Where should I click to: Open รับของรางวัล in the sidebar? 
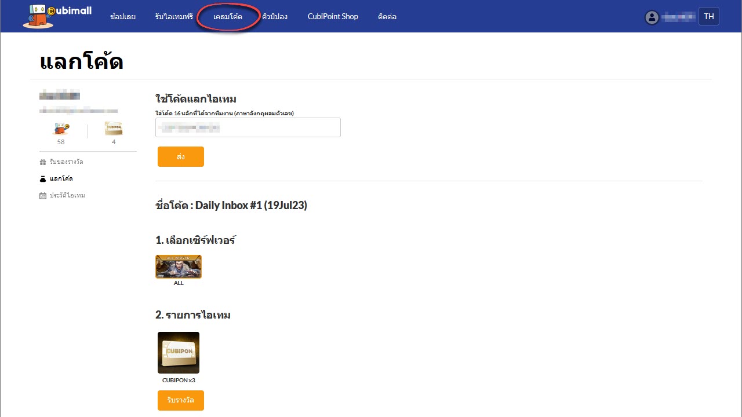click(x=66, y=162)
